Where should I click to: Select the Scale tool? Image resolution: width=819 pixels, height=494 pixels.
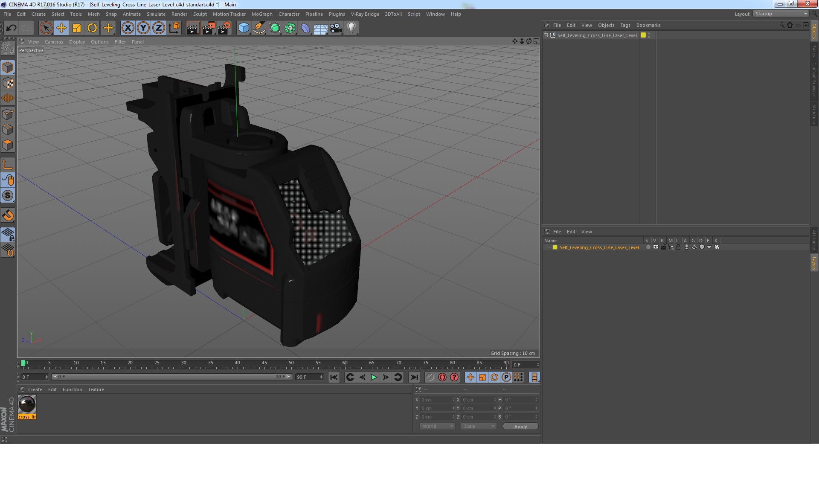77,28
